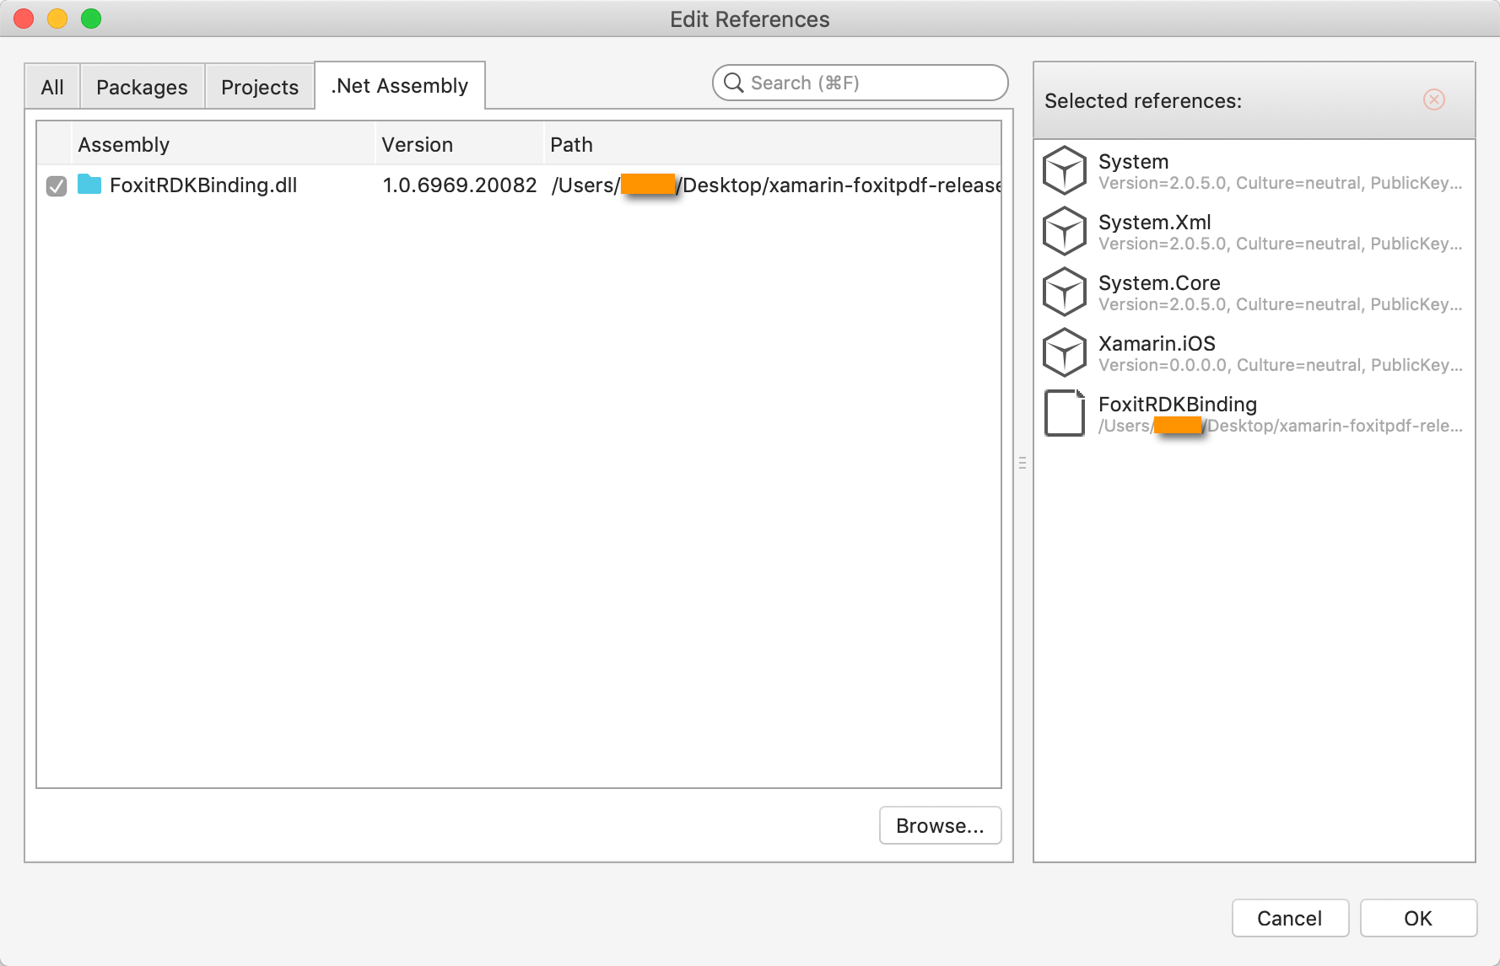Remove selected reference with red X icon

coord(1434,99)
